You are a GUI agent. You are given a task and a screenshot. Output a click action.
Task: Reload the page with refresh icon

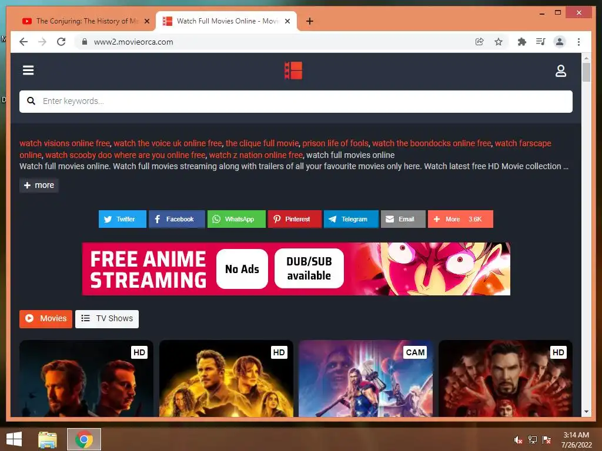(61, 42)
